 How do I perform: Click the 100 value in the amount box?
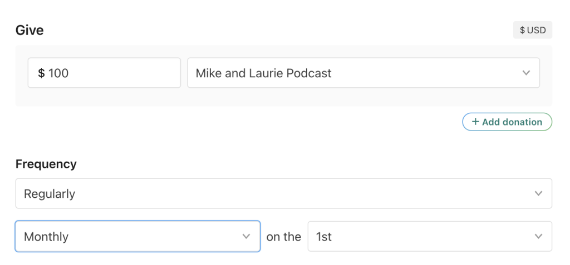[58, 73]
